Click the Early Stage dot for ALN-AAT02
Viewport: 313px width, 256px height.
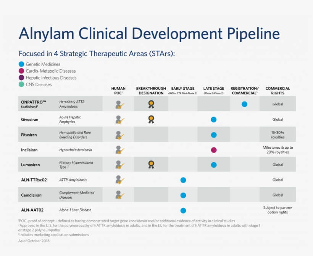point(183,210)
